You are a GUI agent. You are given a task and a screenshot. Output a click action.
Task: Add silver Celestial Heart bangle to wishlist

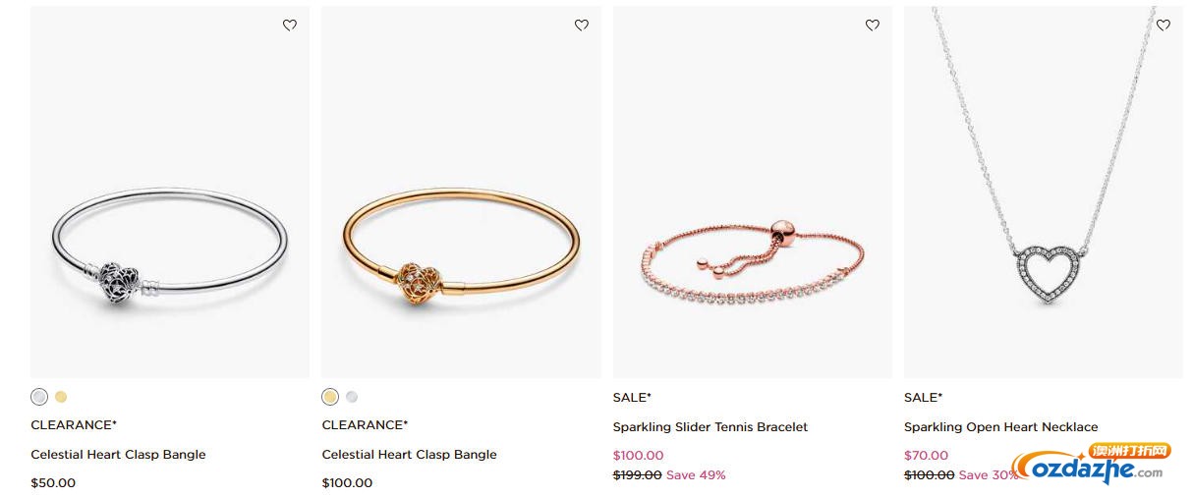pyautogui.click(x=290, y=26)
